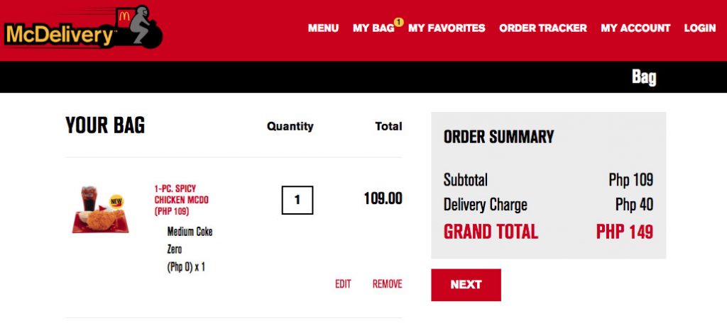This screenshot has height=328, width=727.
Task: Click the McDelivery logo
Action: pyautogui.click(x=84, y=28)
